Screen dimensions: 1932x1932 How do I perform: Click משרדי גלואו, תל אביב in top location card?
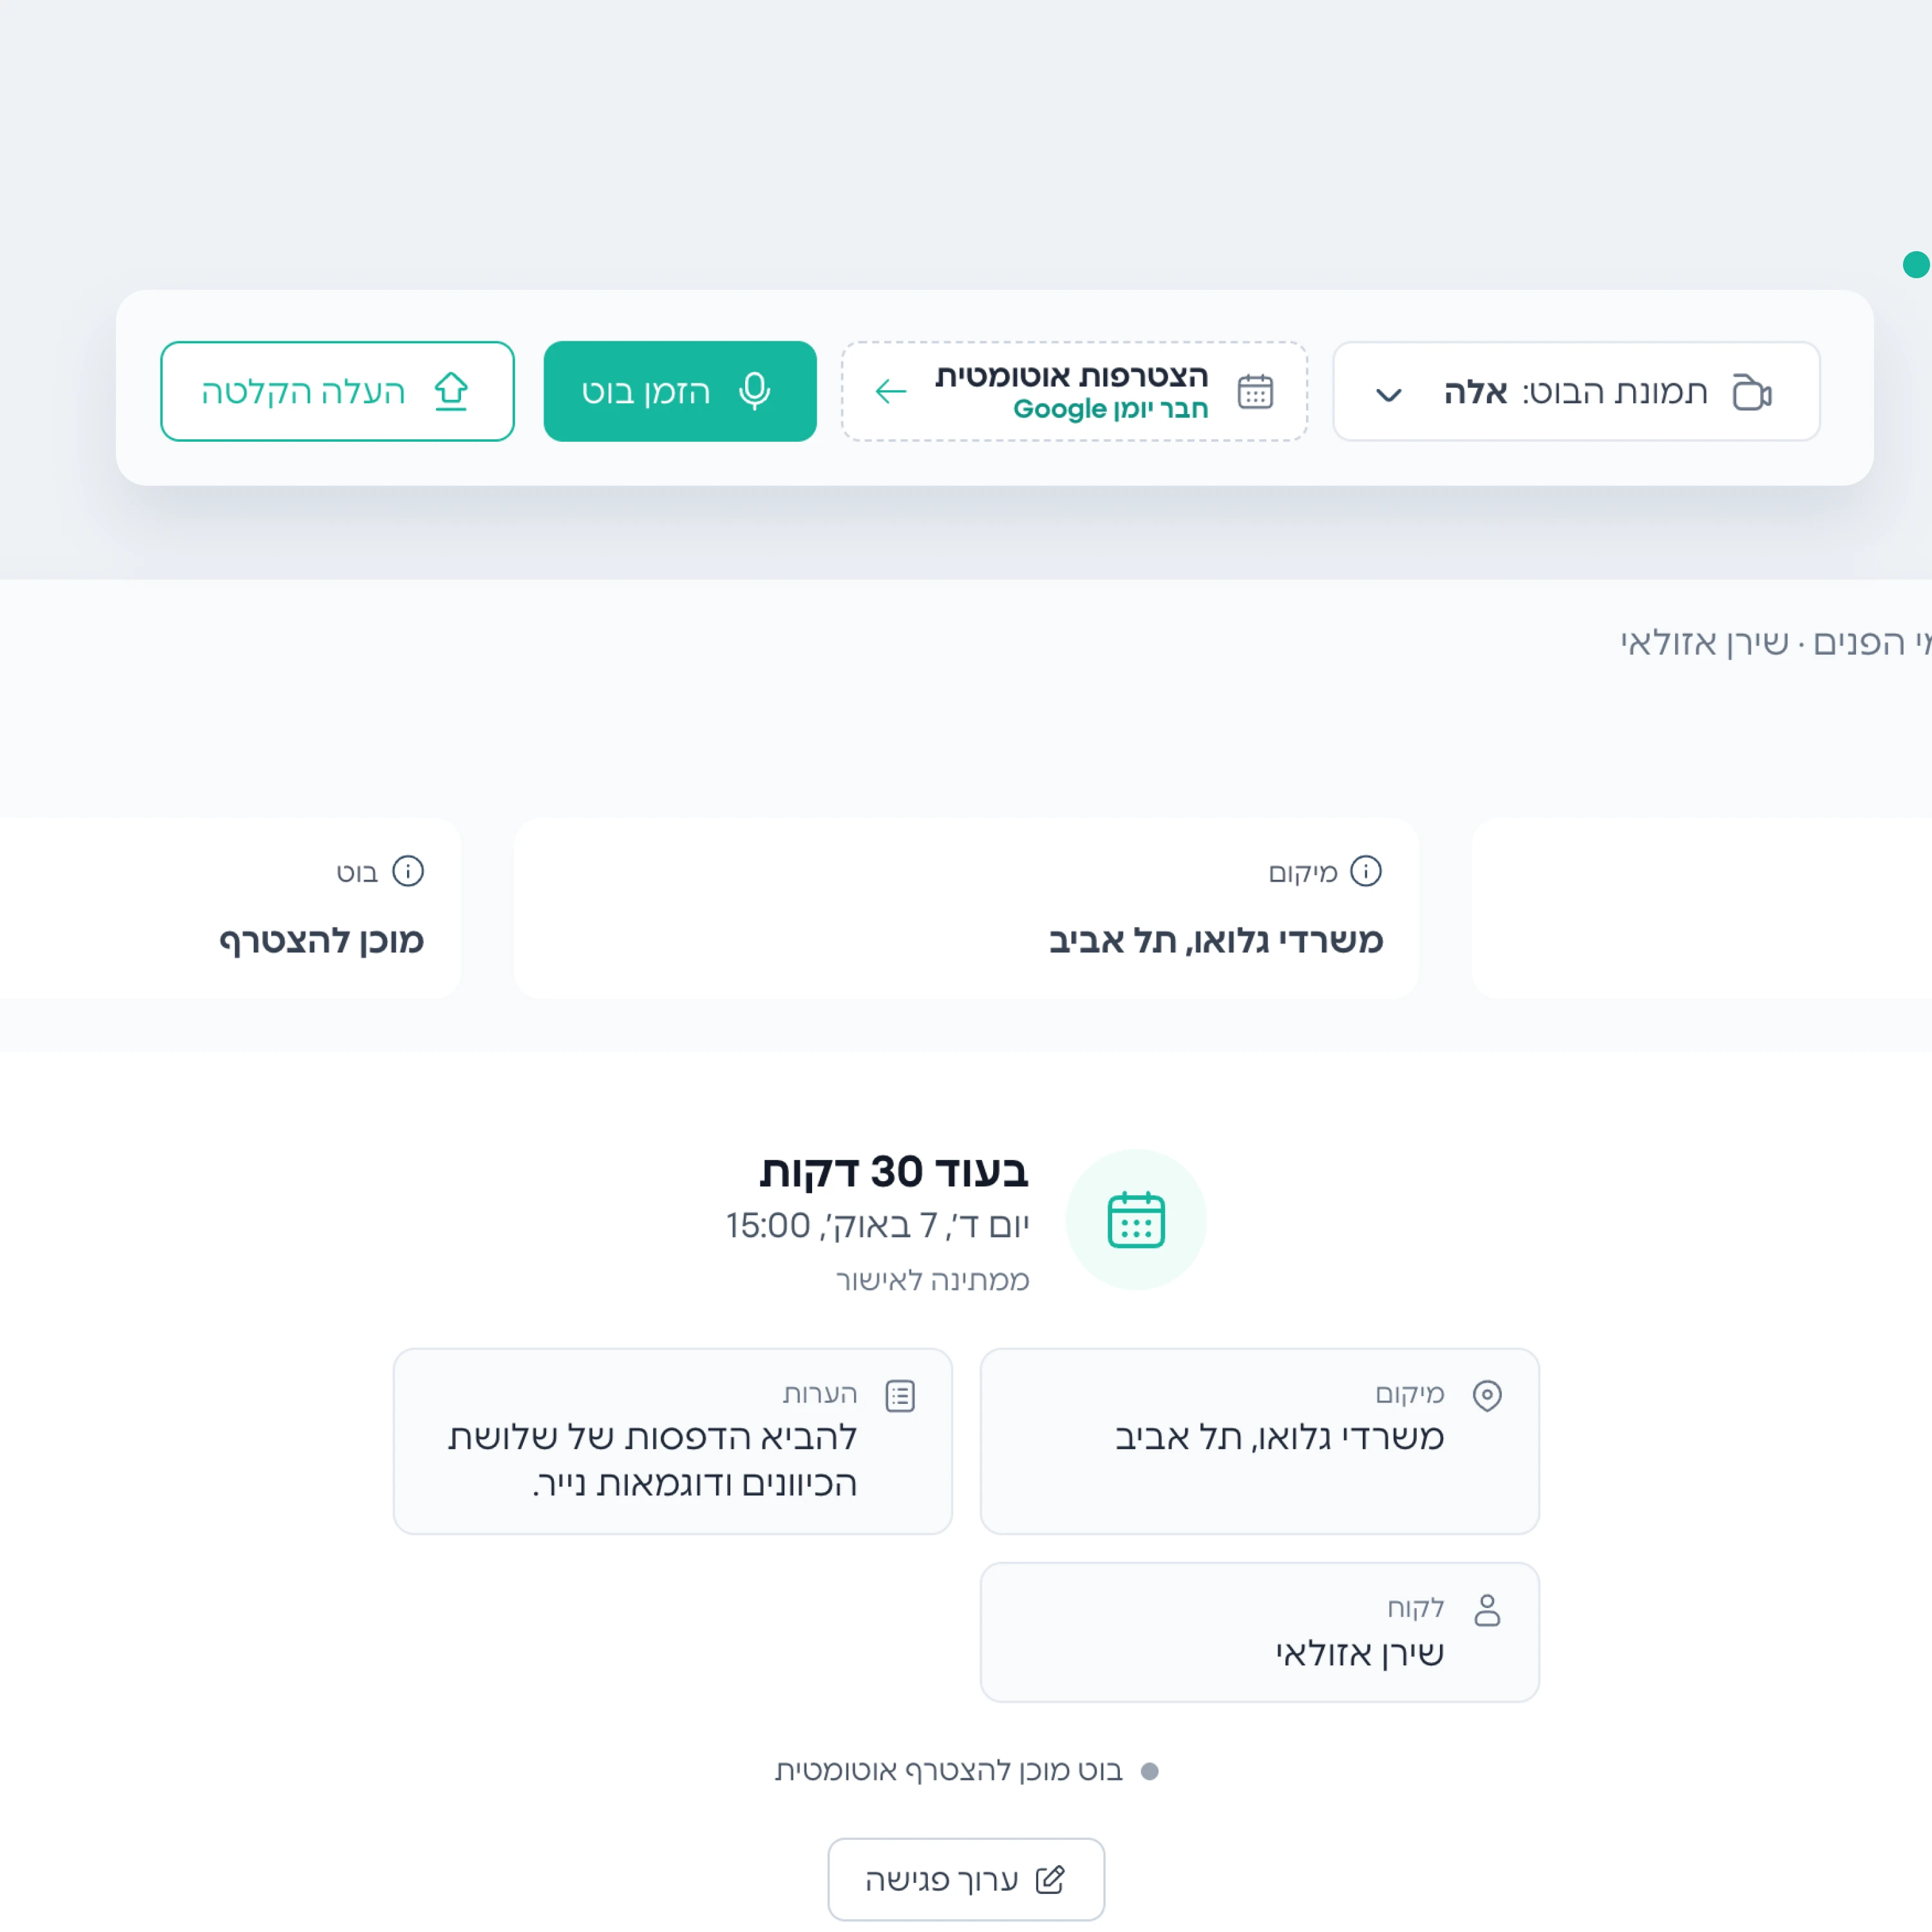click(1216, 940)
